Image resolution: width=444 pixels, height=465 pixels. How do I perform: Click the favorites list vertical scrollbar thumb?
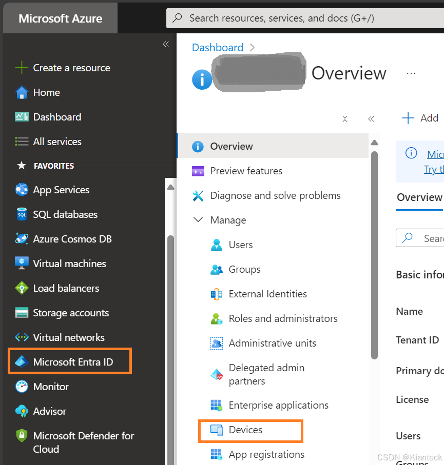(x=170, y=350)
